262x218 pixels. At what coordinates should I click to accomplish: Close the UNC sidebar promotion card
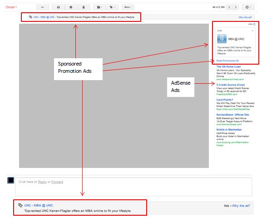click(252, 30)
